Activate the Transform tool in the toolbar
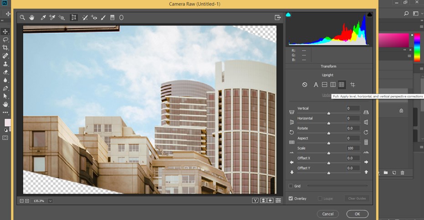Screen dimensions: 424x220 [x=74, y=18]
